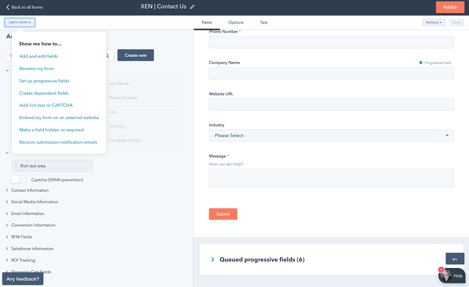Click the red notification badge on Help
Image resolution: width=469 pixels, height=287 pixels.
441,270
